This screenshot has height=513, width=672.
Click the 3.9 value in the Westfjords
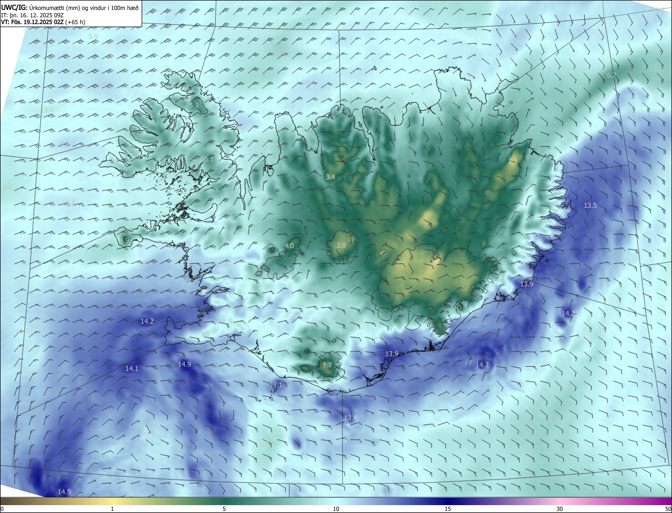[194, 105]
